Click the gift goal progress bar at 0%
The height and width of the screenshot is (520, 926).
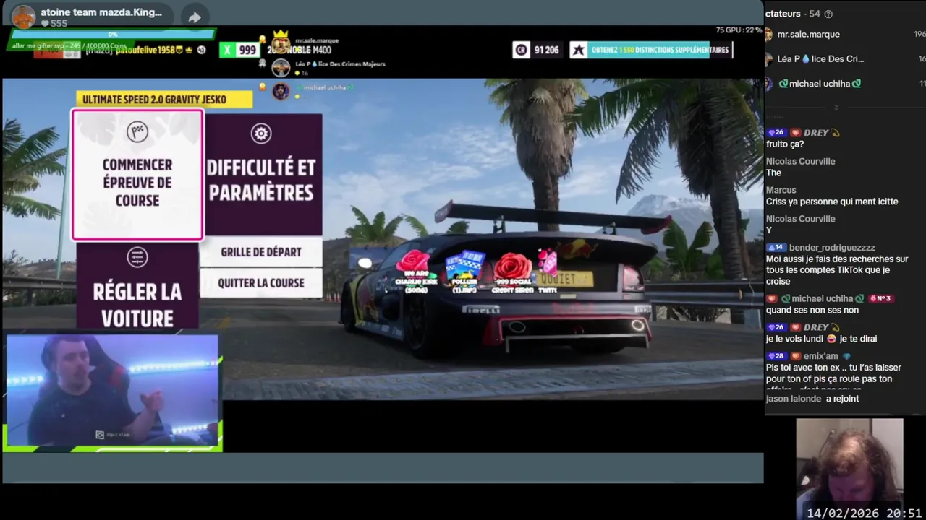pos(113,34)
